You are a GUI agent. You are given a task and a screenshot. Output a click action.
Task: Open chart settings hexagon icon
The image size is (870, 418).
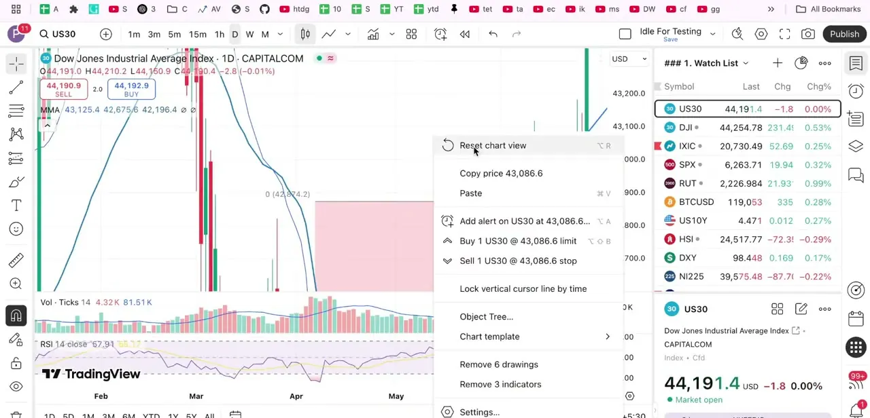761,34
